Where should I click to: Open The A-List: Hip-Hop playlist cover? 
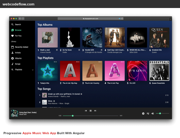click(70, 71)
